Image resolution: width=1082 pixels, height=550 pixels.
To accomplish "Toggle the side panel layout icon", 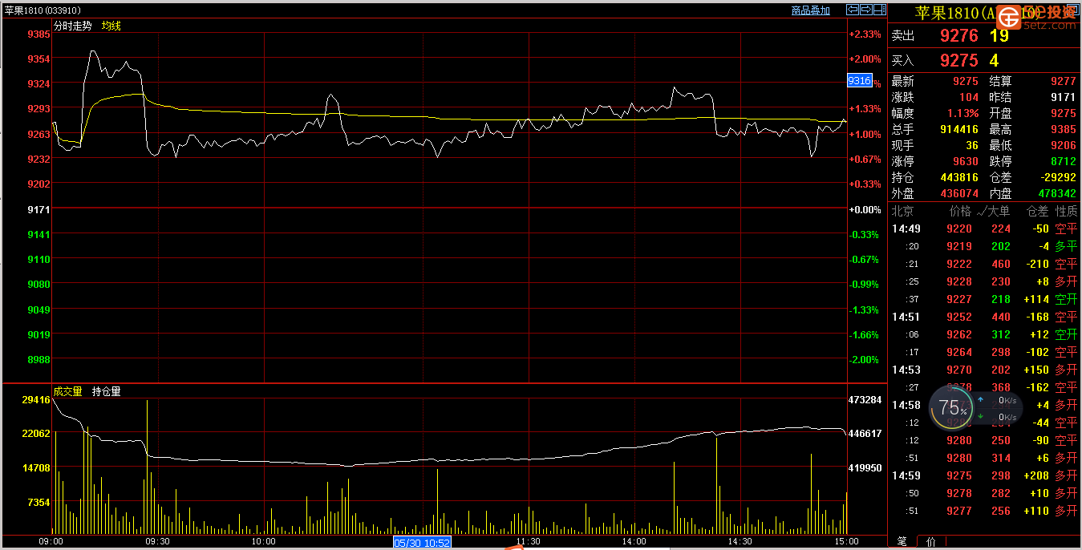I will (x=878, y=10).
